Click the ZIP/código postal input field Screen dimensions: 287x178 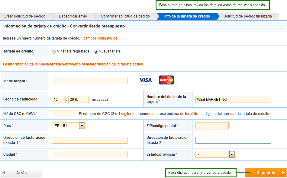[212, 126]
